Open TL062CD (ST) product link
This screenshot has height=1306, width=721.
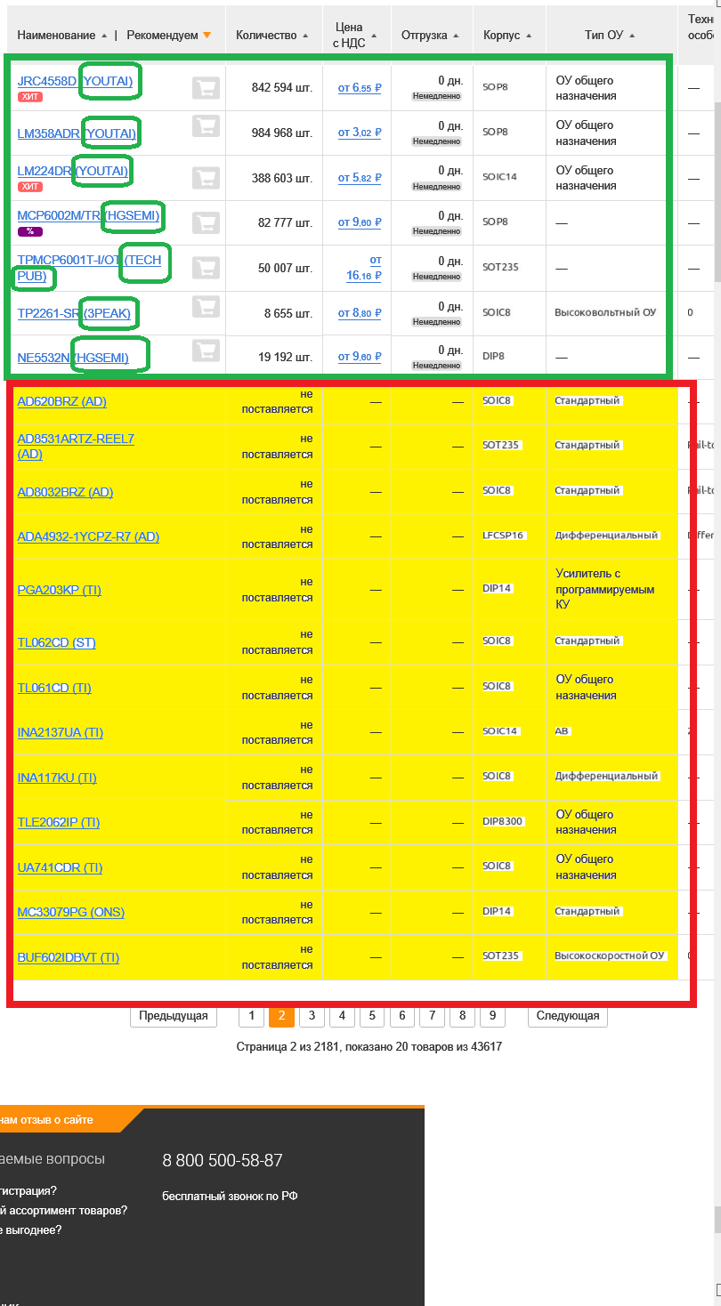[56, 642]
